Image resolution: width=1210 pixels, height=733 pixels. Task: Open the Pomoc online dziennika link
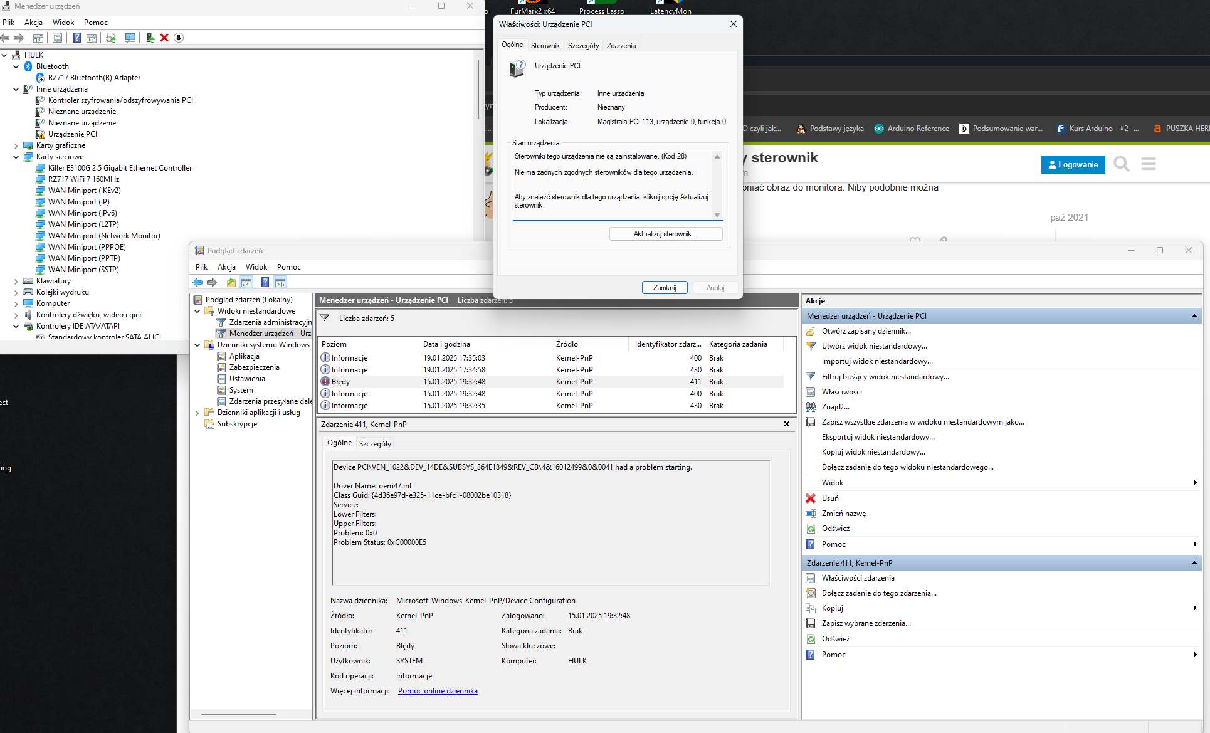[438, 690]
